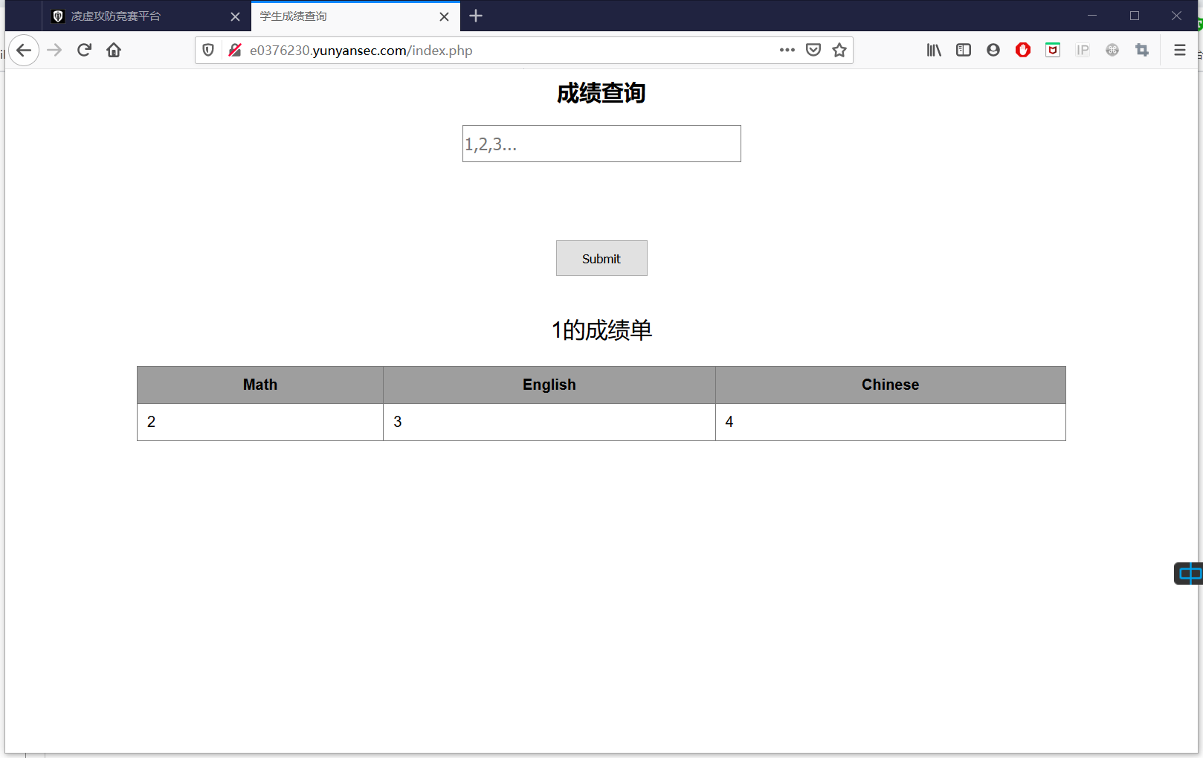This screenshot has height=758, width=1203.
Task: Take a screenshot with the crop icon
Action: pos(1142,50)
